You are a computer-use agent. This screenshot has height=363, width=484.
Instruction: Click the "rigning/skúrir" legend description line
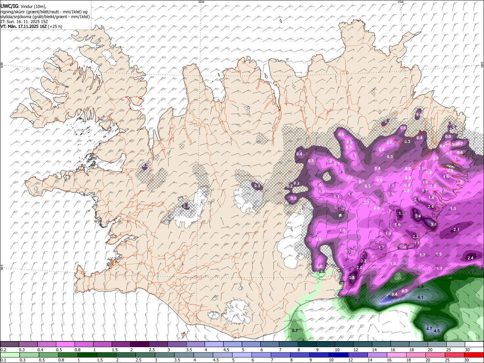click(44, 12)
